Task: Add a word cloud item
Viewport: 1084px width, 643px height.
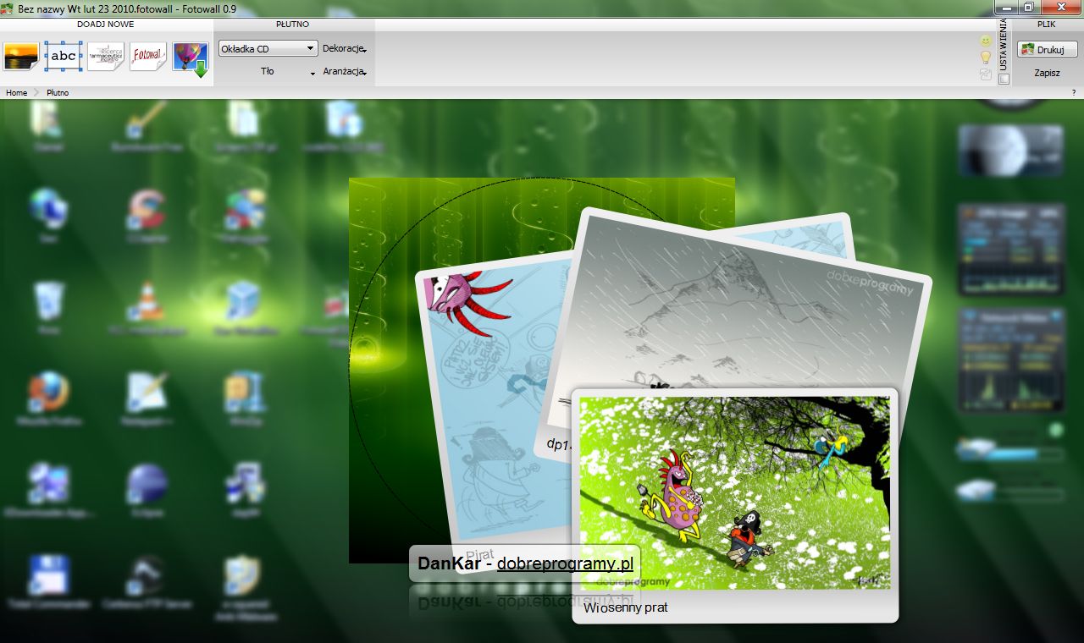Action: tap(106, 57)
